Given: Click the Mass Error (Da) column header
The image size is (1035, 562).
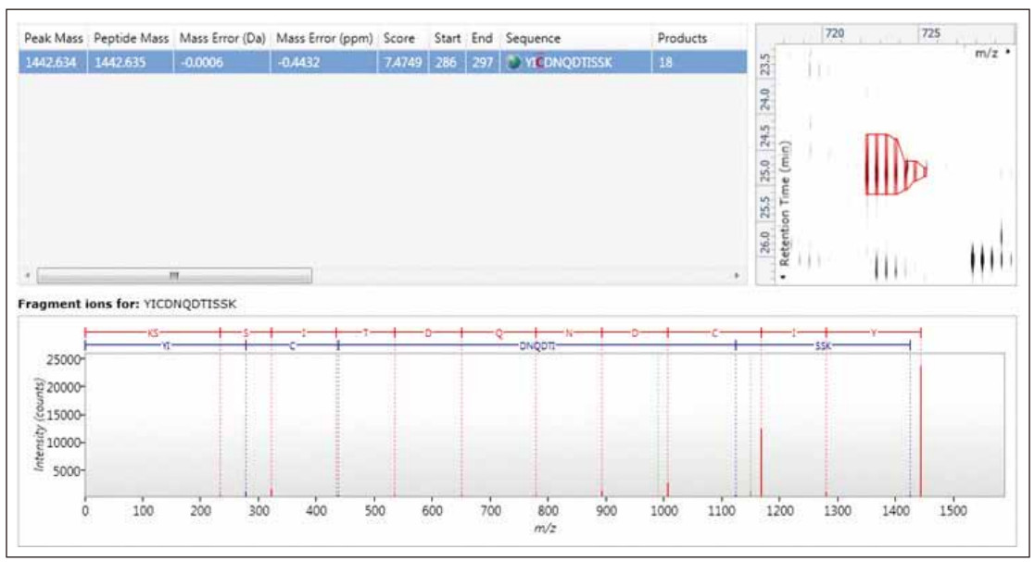Looking at the screenshot, I should pos(222,39).
